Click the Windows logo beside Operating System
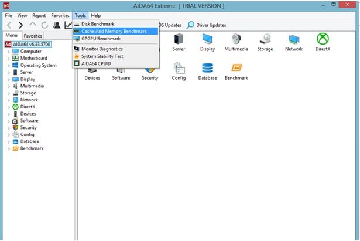This screenshot has width=360, height=241. [x=15, y=65]
